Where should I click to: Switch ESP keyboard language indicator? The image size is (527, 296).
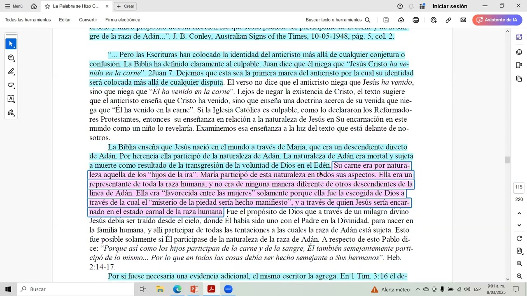(477, 289)
